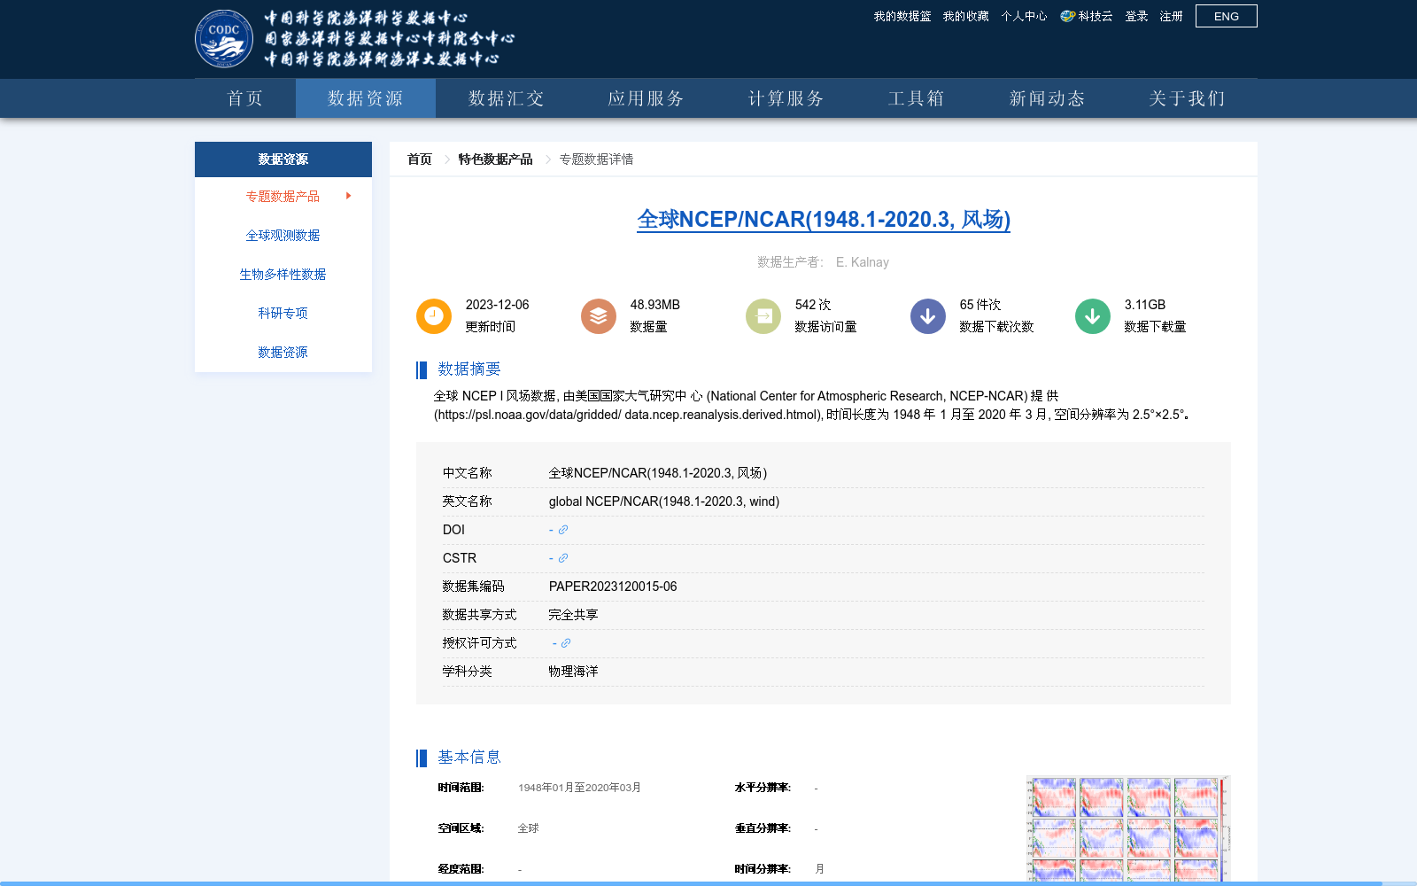Open the 关于我们 menu
The image size is (1417, 886).
tap(1188, 98)
